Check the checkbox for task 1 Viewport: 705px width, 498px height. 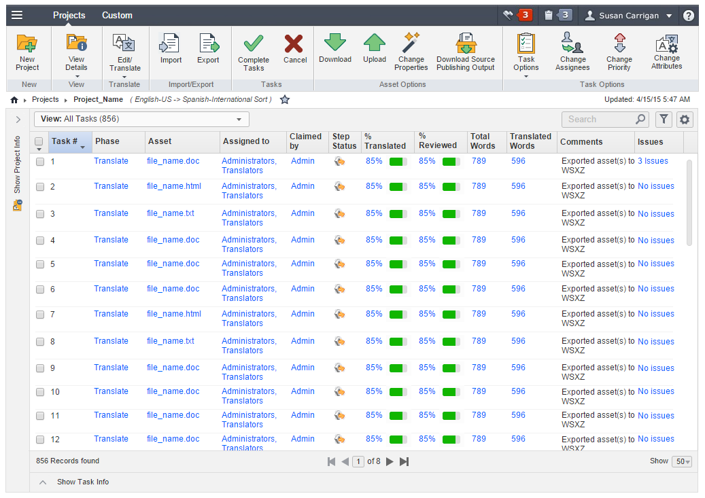coord(40,162)
